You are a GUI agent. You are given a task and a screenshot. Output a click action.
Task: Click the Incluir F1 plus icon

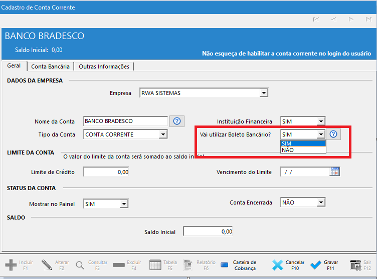coord(11,265)
